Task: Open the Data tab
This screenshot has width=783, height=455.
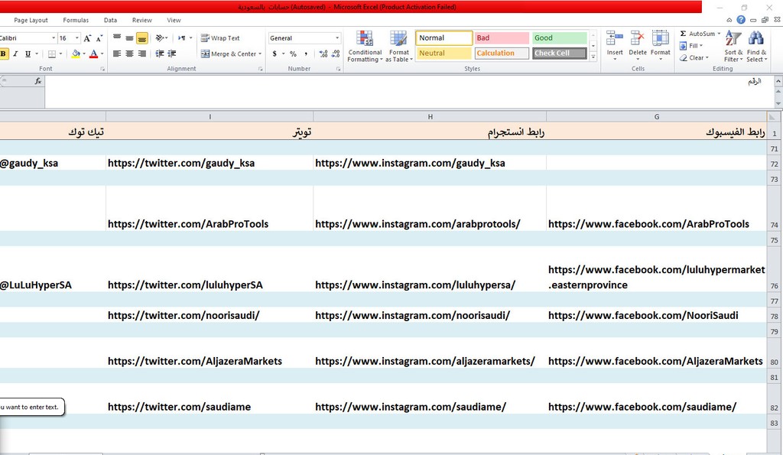Action: point(110,20)
